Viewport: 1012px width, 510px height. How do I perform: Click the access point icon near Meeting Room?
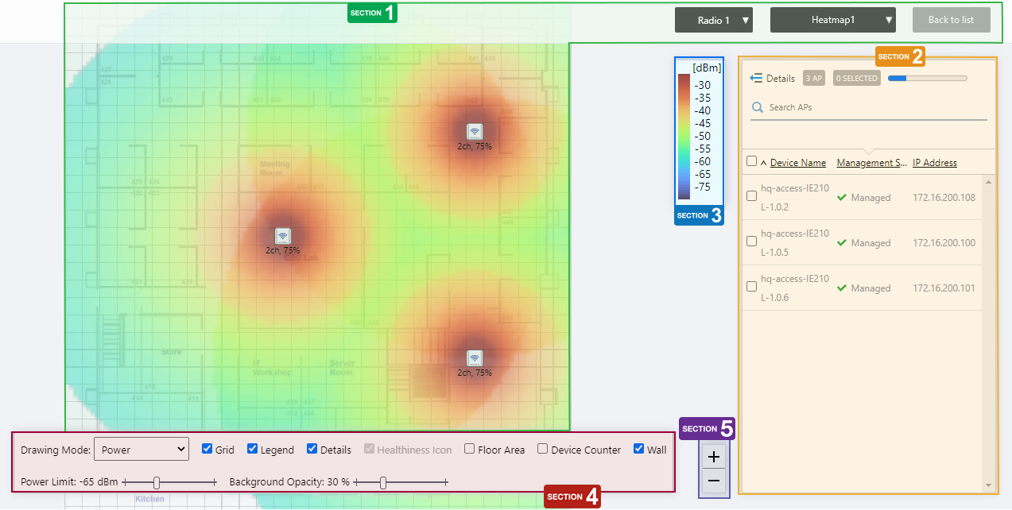pos(282,236)
